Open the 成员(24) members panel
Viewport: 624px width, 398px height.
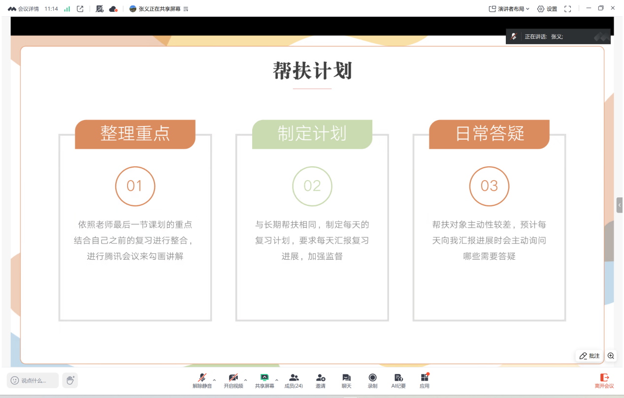click(x=294, y=380)
